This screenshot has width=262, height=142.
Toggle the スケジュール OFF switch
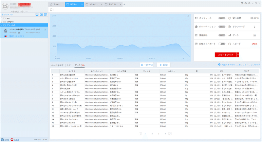tap(222, 18)
